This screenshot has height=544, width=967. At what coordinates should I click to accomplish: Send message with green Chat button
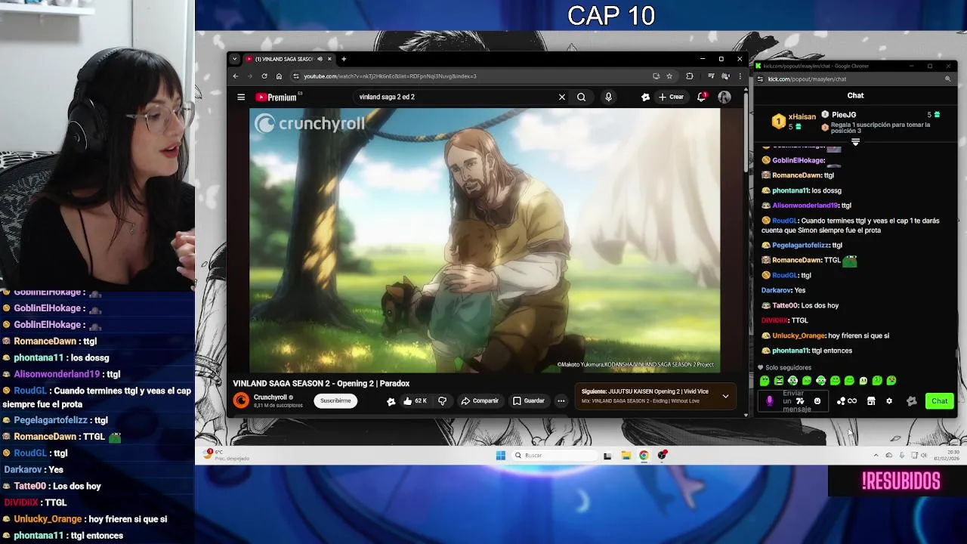coord(939,401)
